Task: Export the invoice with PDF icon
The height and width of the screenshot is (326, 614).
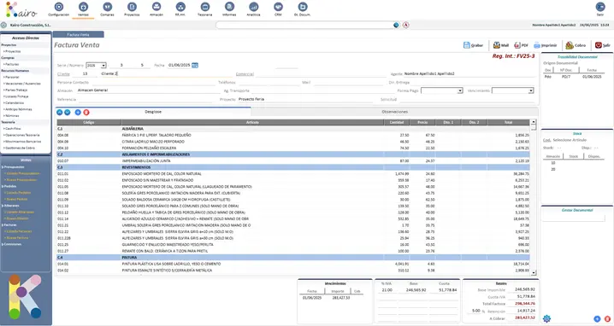Action: click(x=517, y=45)
